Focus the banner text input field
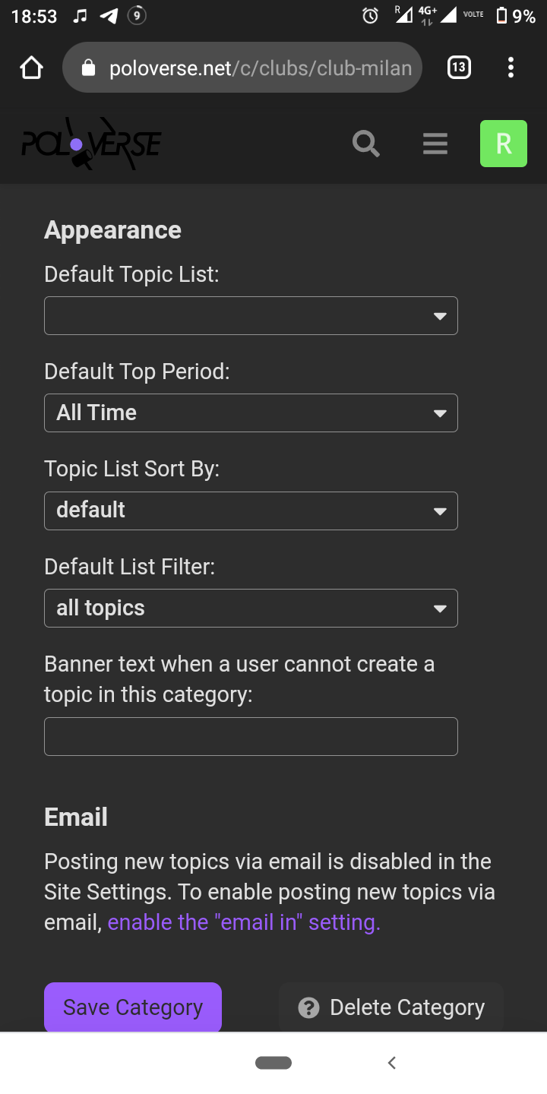Image resolution: width=547 pixels, height=1094 pixels. pos(251,736)
